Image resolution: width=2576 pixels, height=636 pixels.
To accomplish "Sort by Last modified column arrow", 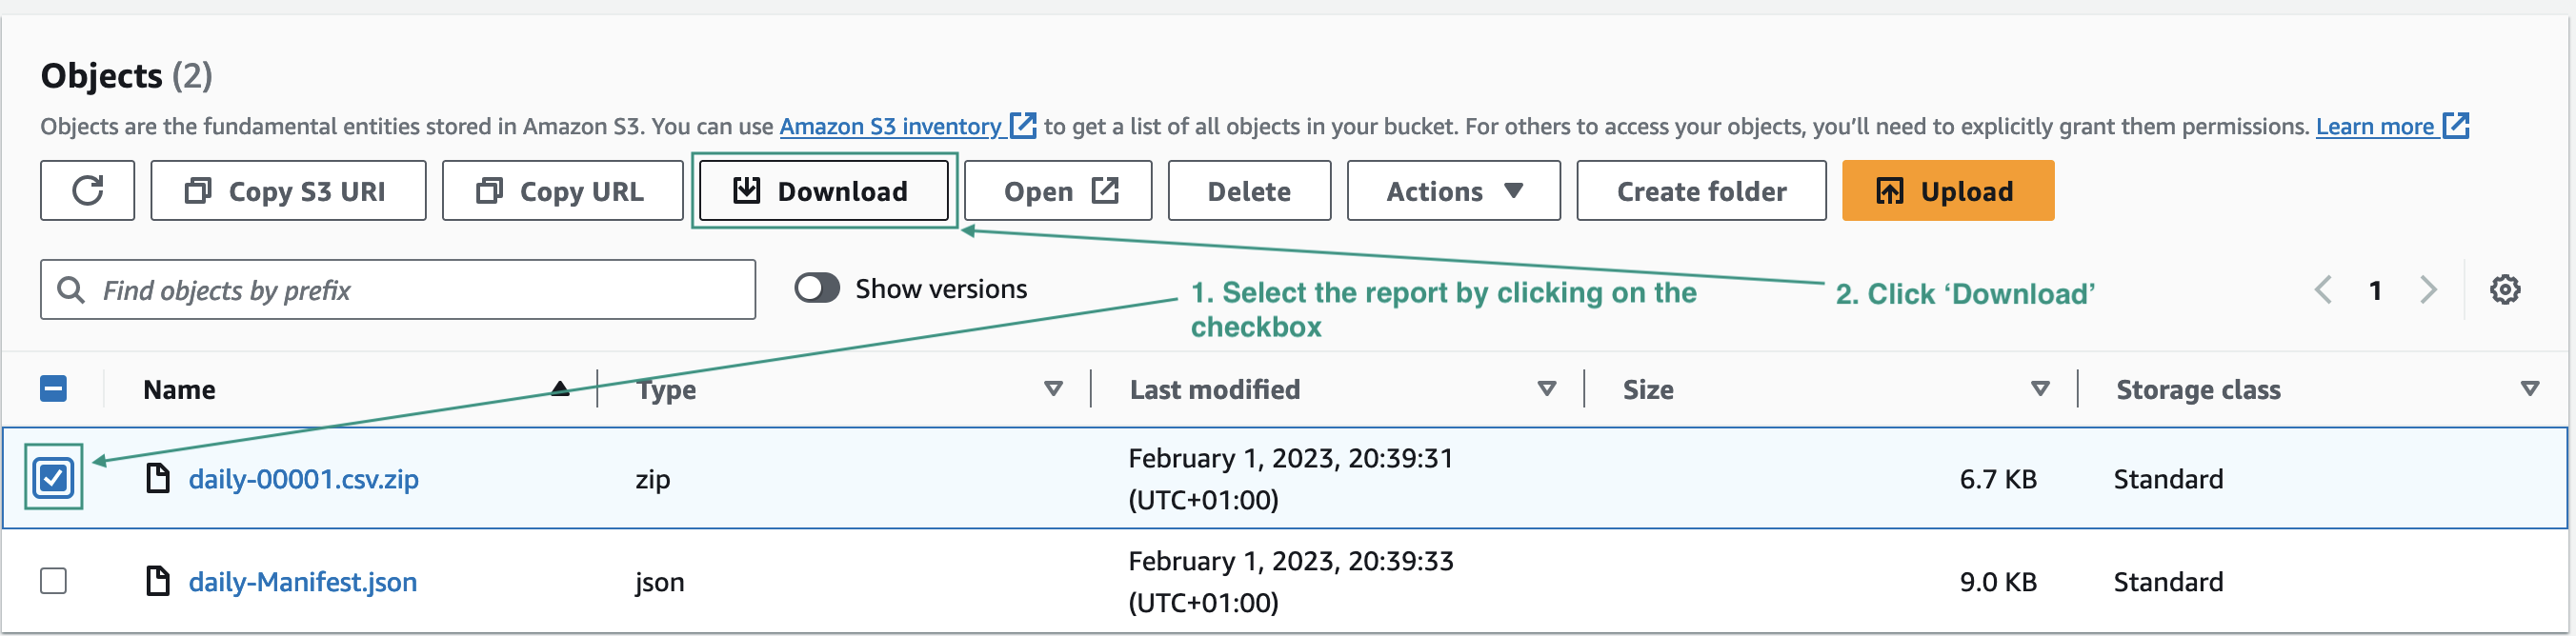I will tap(1547, 389).
